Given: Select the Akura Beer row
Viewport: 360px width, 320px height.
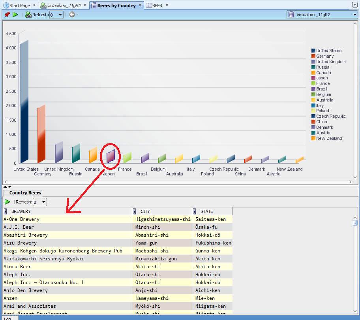Looking at the screenshot, I should pyautogui.click(x=118, y=267).
